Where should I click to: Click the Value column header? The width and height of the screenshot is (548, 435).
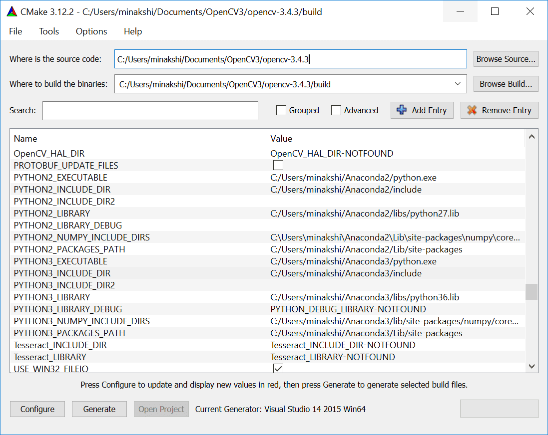click(281, 139)
